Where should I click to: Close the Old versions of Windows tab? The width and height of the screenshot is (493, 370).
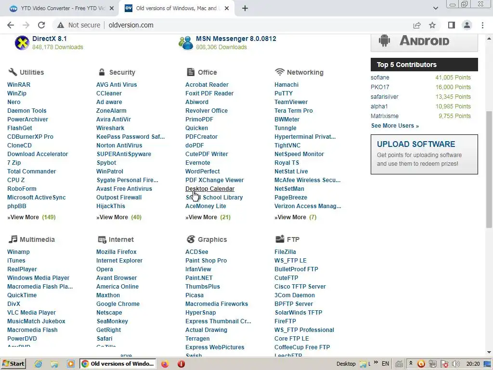(x=227, y=9)
